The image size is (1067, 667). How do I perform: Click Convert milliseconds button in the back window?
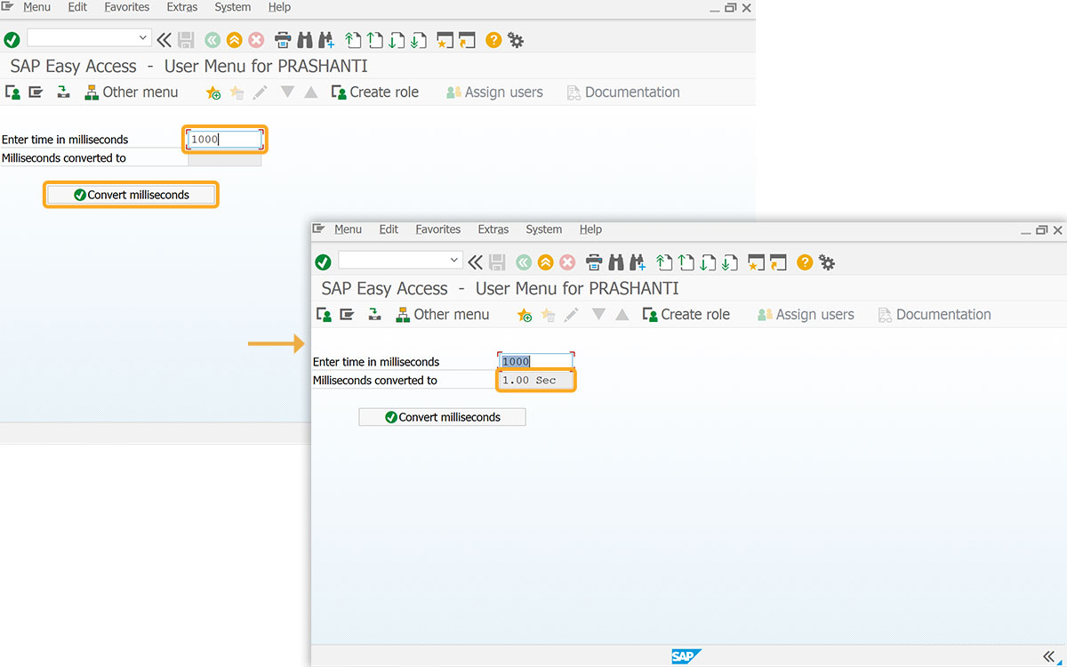tap(131, 195)
